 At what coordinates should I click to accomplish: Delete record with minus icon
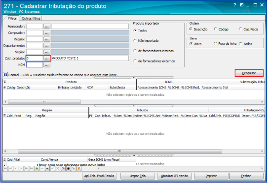point(42,169)
